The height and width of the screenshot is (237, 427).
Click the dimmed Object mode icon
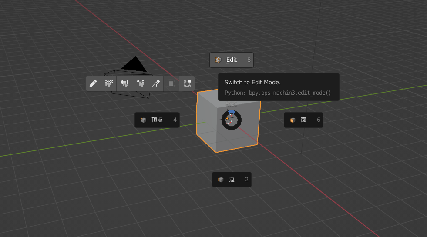171,83
